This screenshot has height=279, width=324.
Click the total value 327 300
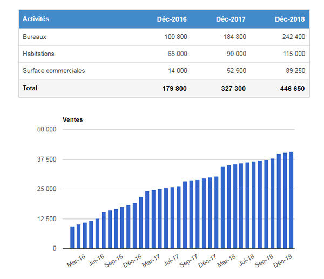(x=233, y=88)
